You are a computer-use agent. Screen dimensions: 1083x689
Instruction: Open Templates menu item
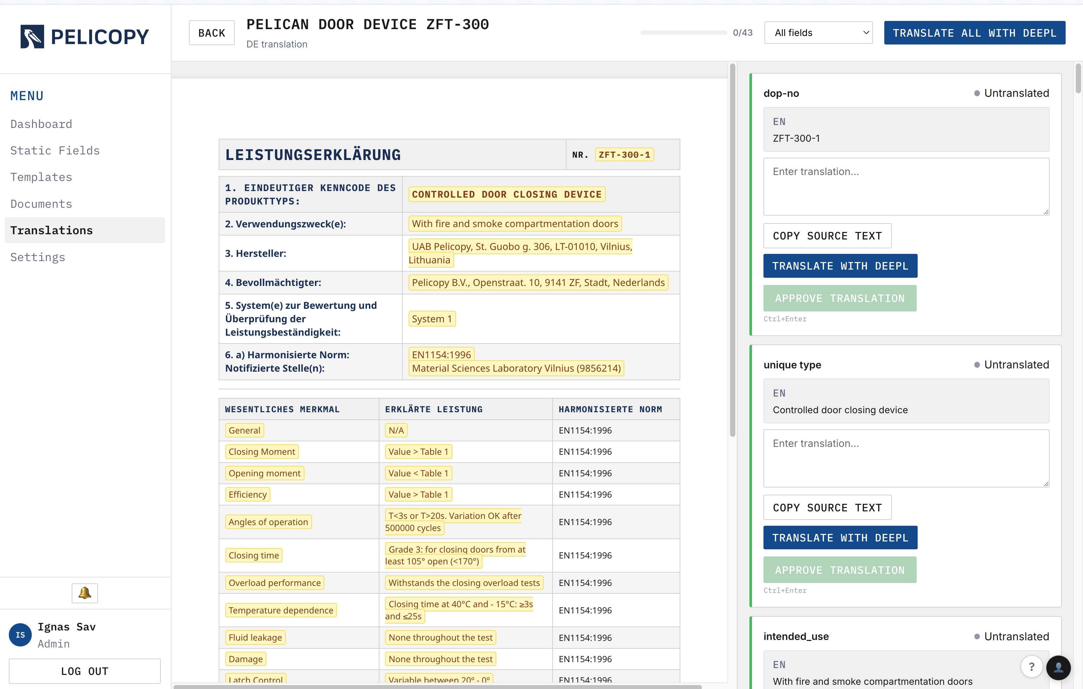41,177
